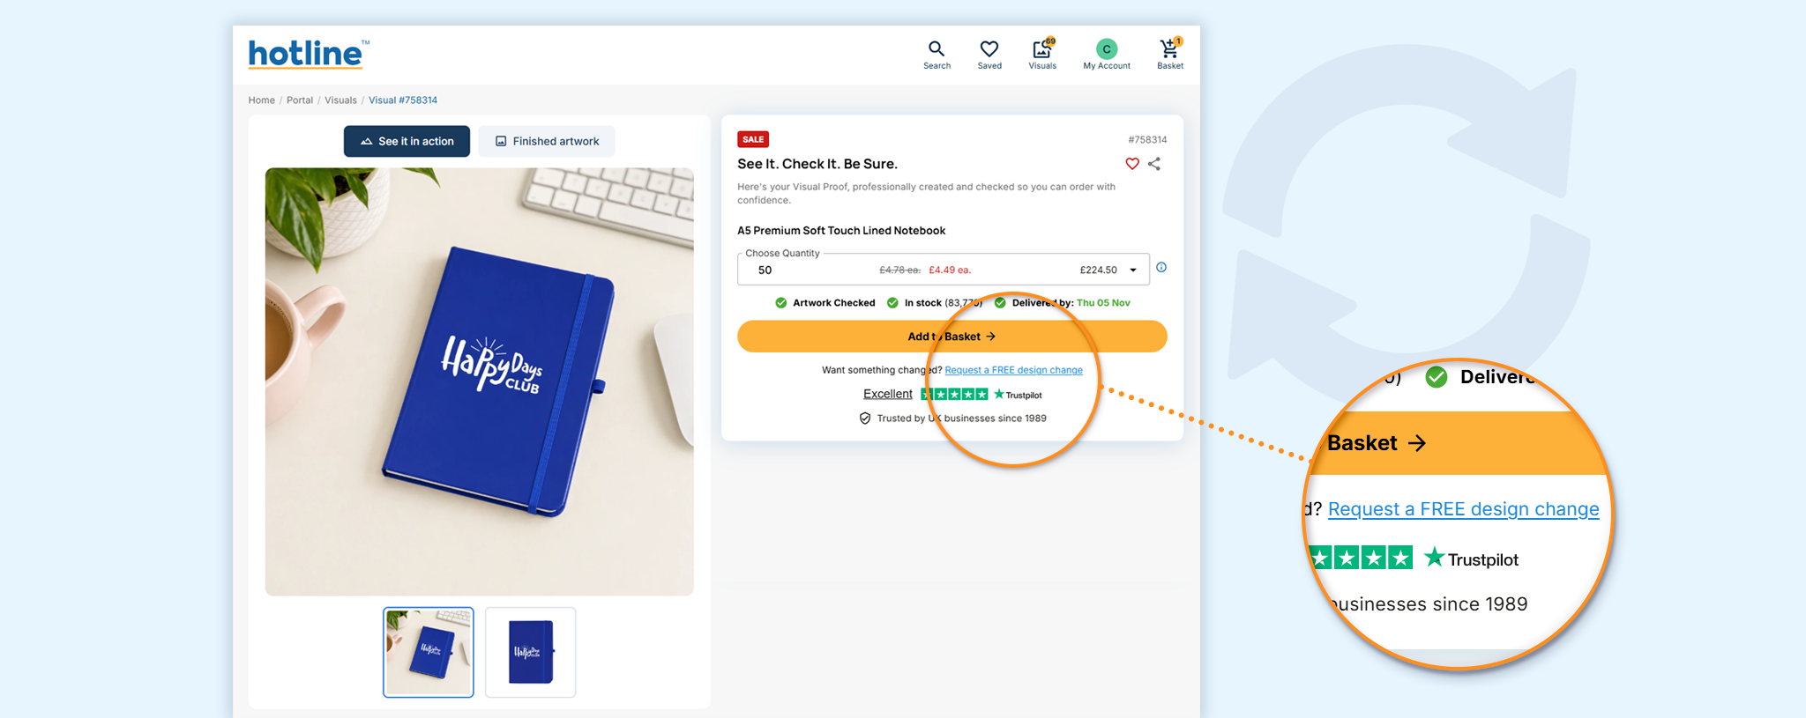Click the info icon beside quantity selector
The height and width of the screenshot is (718, 1806).
click(1161, 268)
